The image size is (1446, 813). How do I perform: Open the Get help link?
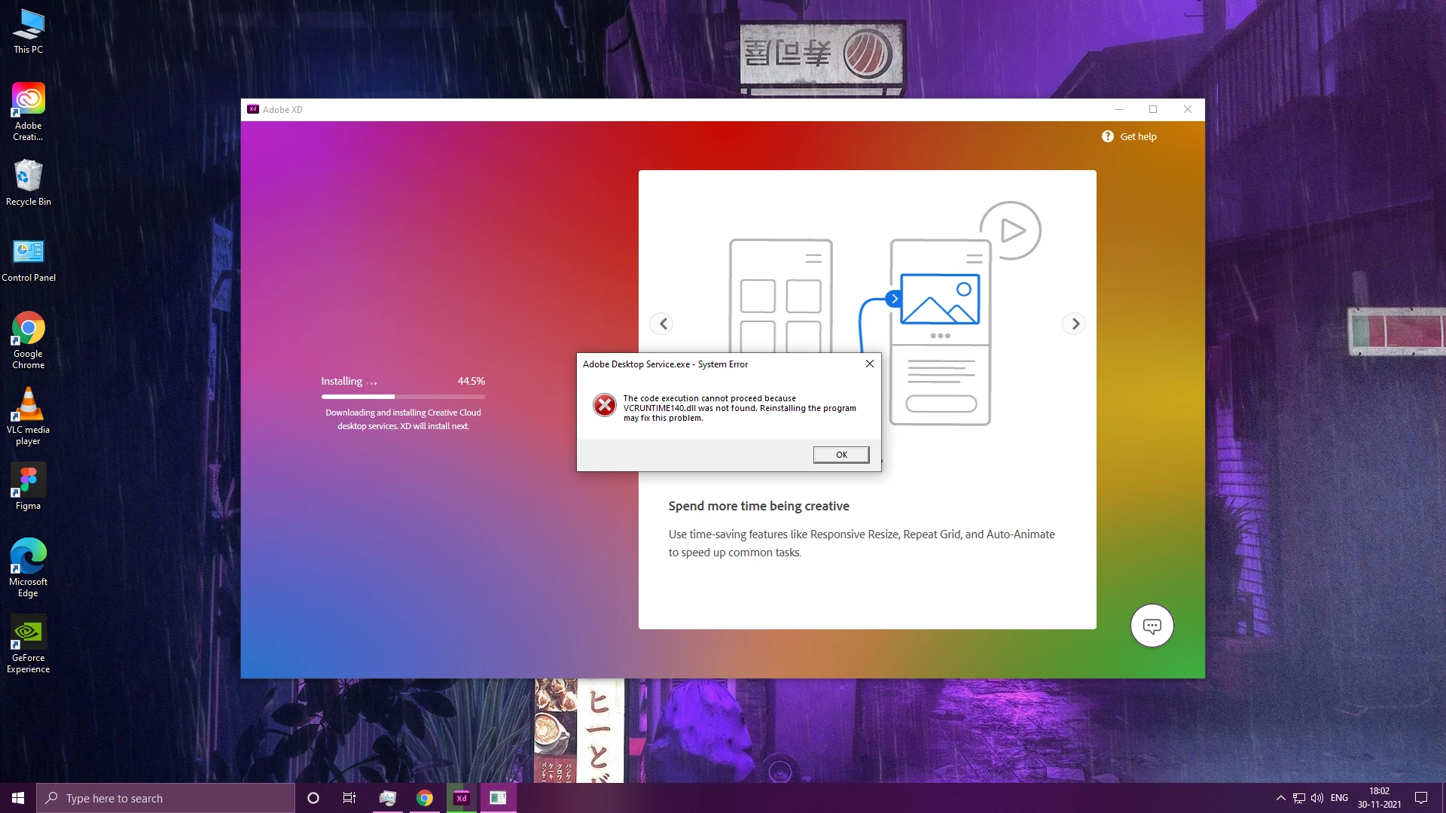[1129, 136]
